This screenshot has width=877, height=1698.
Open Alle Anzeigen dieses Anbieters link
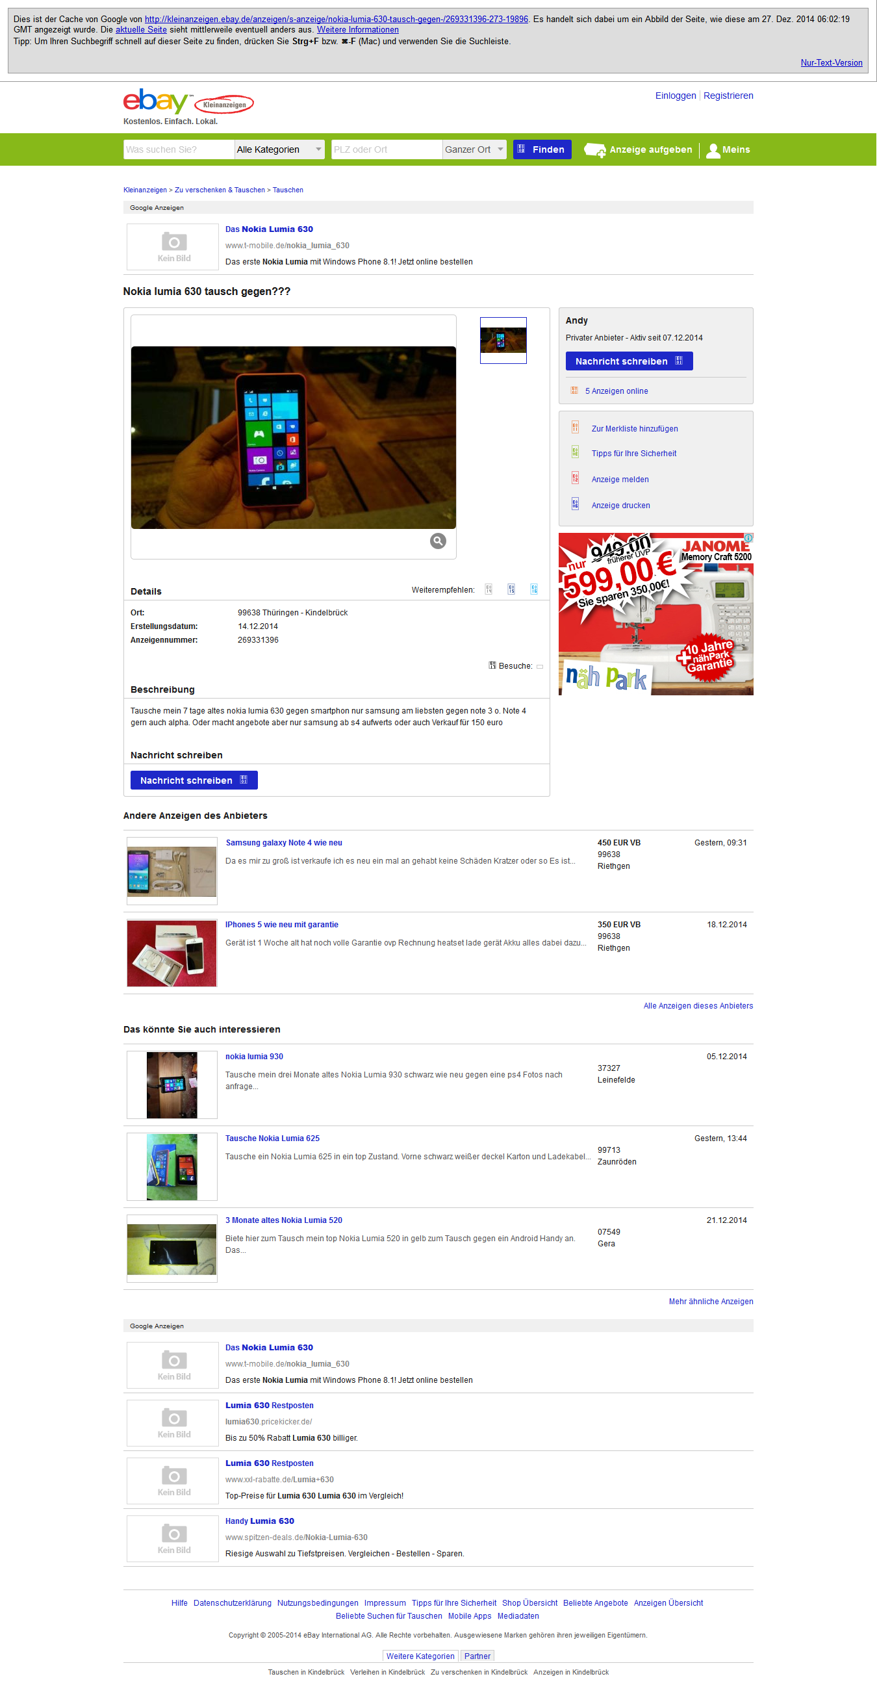698,1006
